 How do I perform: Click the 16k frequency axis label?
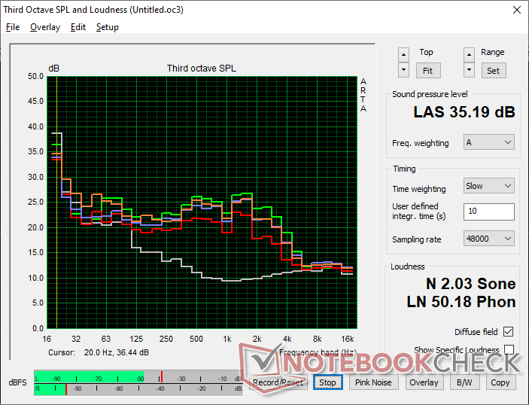coord(348,339)
